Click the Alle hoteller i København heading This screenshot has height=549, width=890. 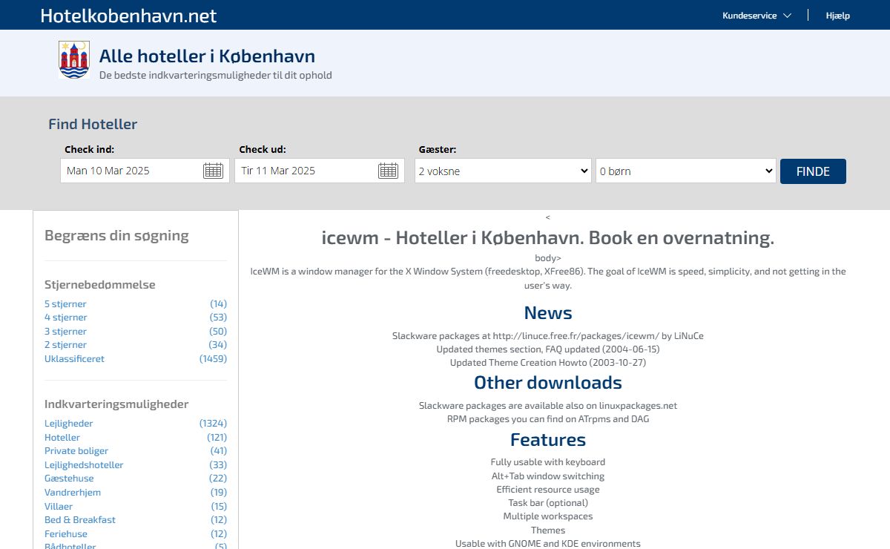(x=207, y=56)
